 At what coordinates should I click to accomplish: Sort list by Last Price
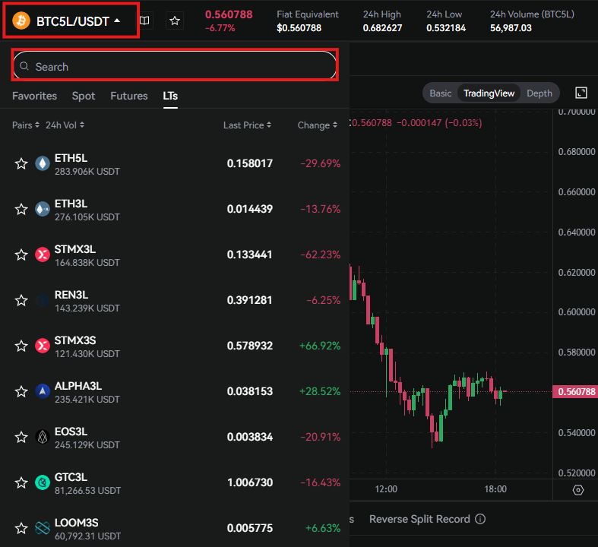pyautogui.click(x=247, y=125)
